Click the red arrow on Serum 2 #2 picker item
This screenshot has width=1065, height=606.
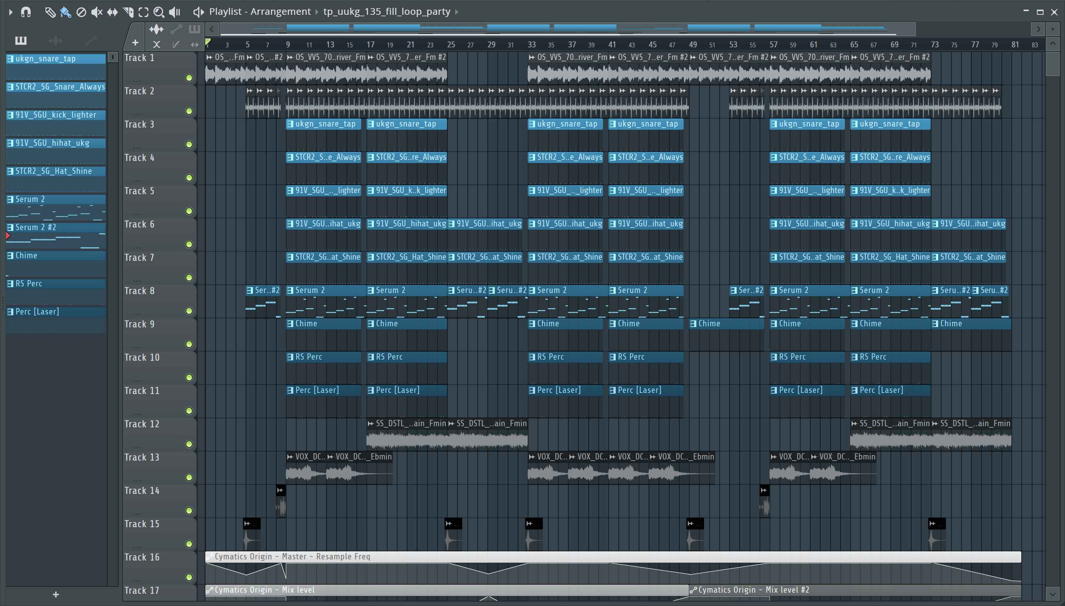pyautogui.click(x=8, y=236)
